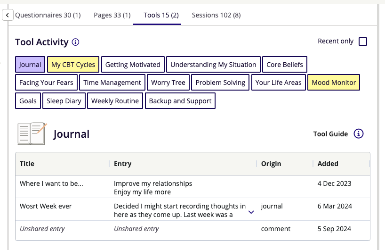Select the Getting Motivated tool
The image size is (385, 250).
pos(133,65)
